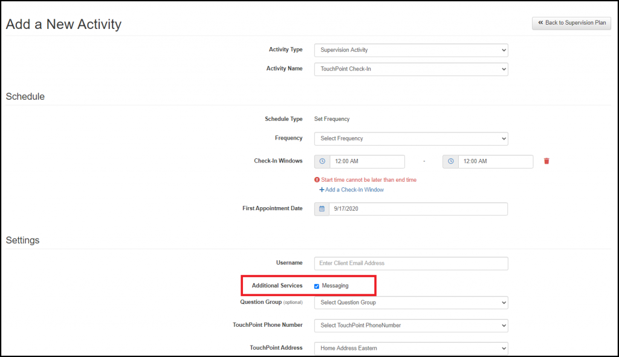
Task: Open the Select Question Group dropdown
Action: click(x=411, y=302)
